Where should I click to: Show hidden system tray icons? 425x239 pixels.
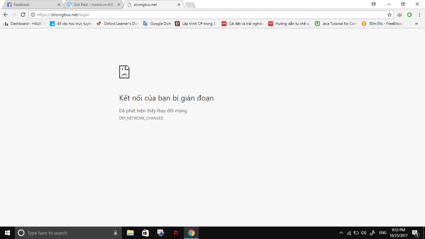click(341, 233)
